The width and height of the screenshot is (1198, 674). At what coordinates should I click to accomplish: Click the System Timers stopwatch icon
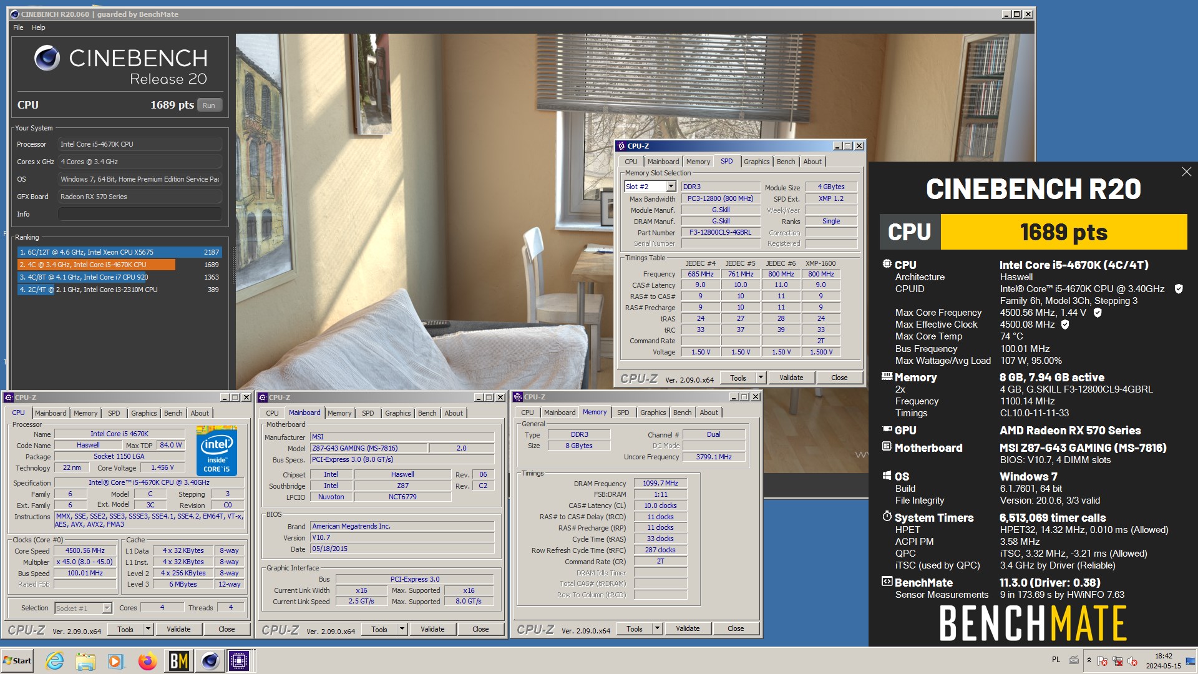pos(887,517)
